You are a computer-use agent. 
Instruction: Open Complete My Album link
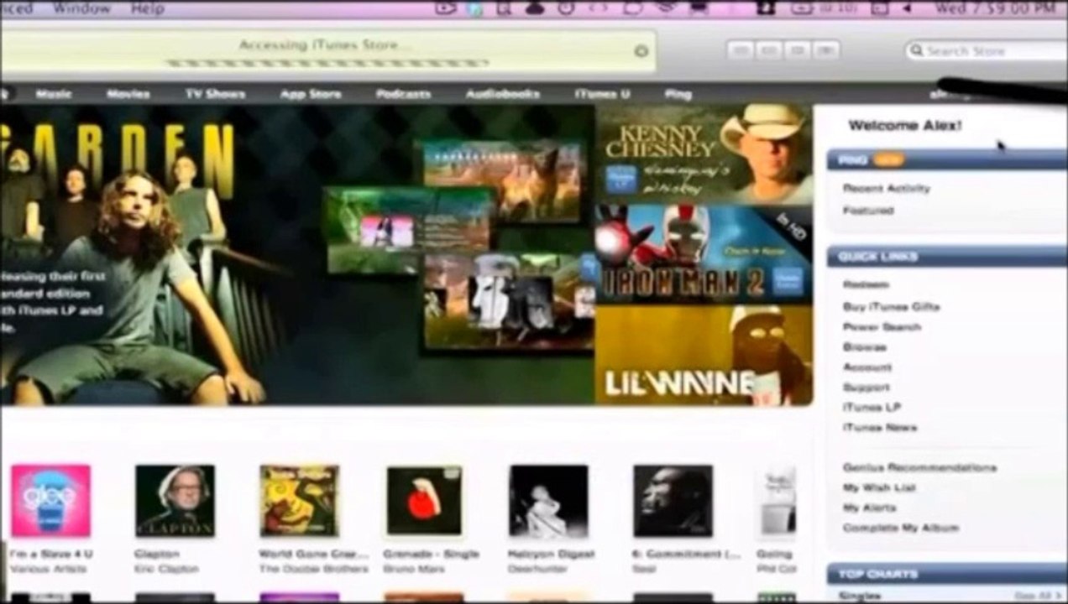pos(901,528)
